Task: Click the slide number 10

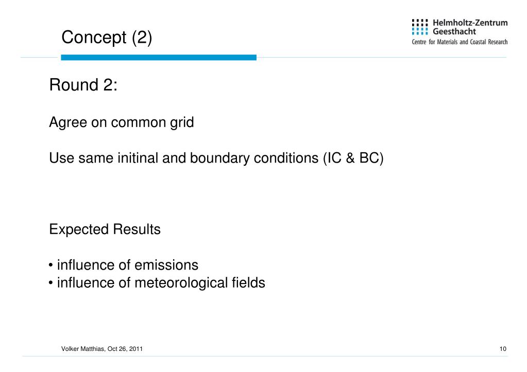Action: click(503, 349)
